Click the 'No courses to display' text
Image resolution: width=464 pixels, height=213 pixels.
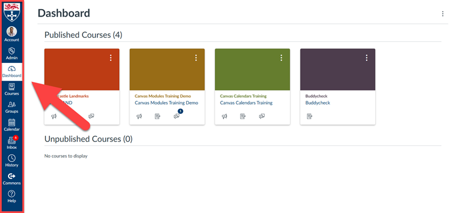click(x=66, y=156)
